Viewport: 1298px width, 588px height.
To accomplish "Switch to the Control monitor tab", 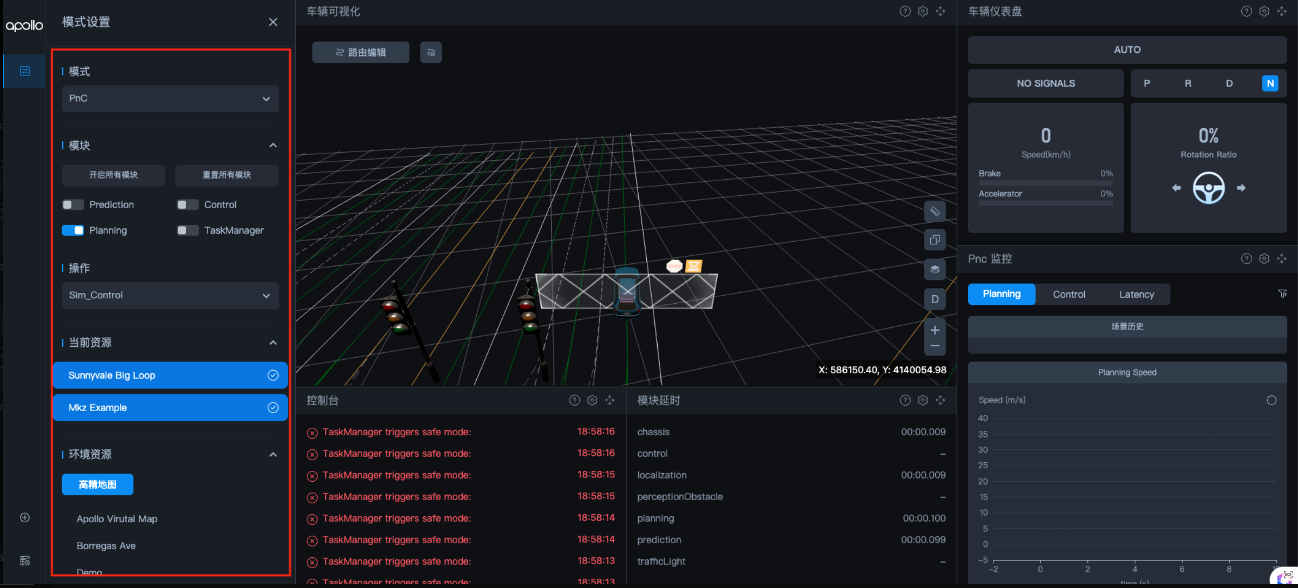I will [1069, 294].
